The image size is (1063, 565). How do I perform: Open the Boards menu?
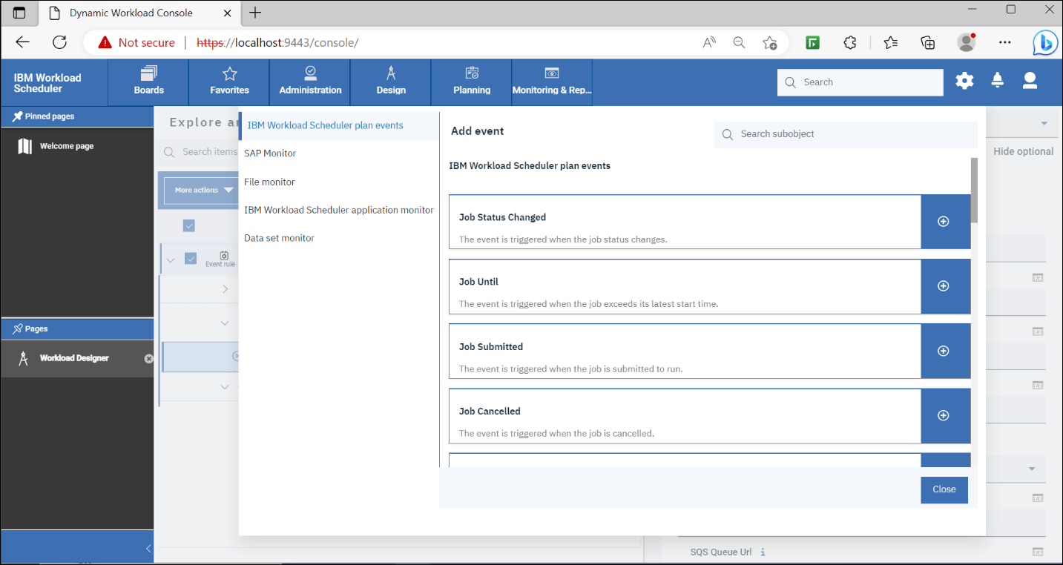click(148, 82)
